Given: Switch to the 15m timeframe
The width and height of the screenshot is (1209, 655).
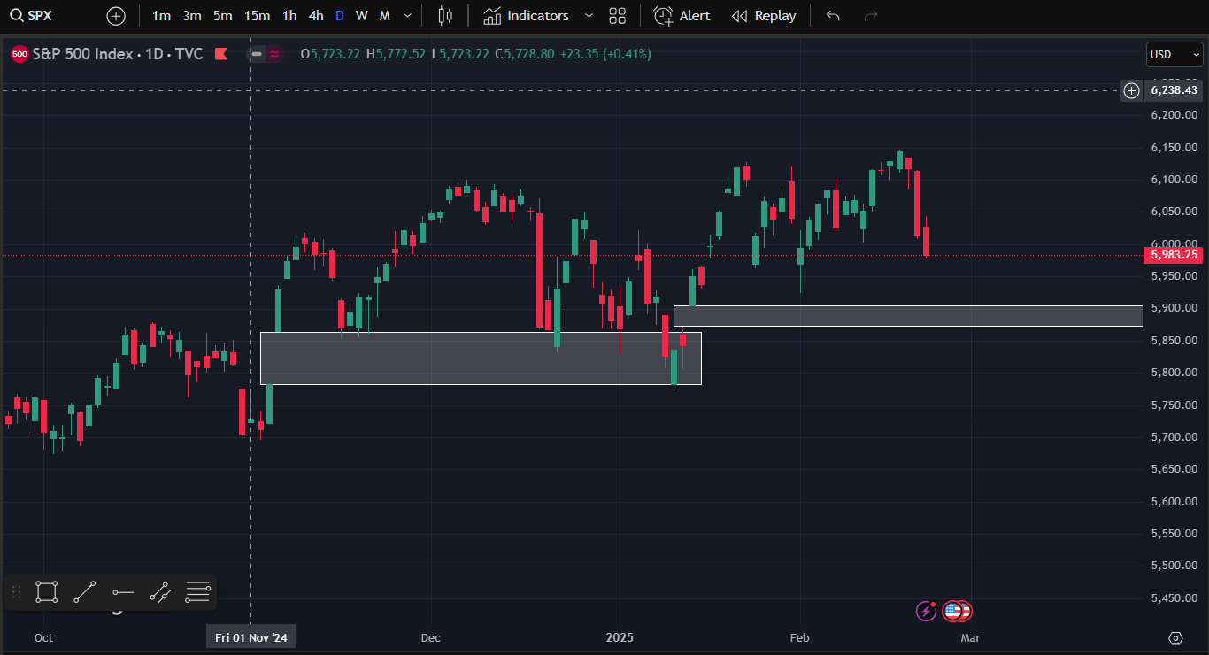Looking at the screenshot, I should point(257,16).
